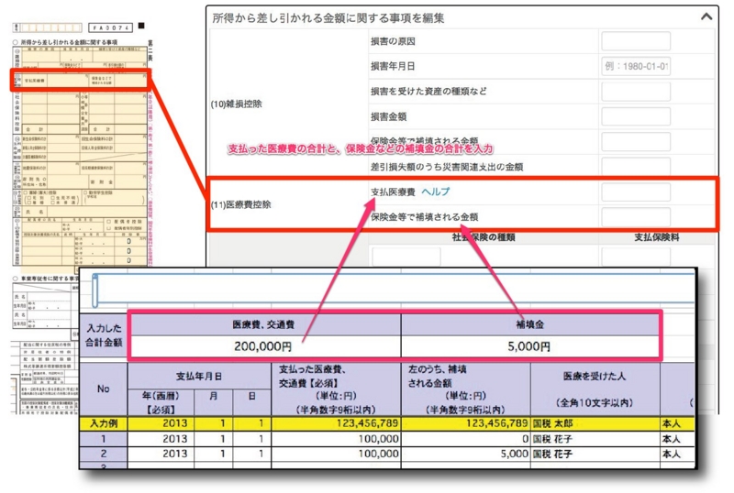Click the 補填金 header cell
The height and width of the screenshot is (493, 734).
point(529,324)
